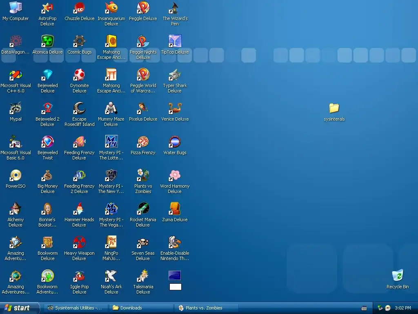
Task: Select Feeding Frenzy Deluxe icon
Action: click(80, 142)
